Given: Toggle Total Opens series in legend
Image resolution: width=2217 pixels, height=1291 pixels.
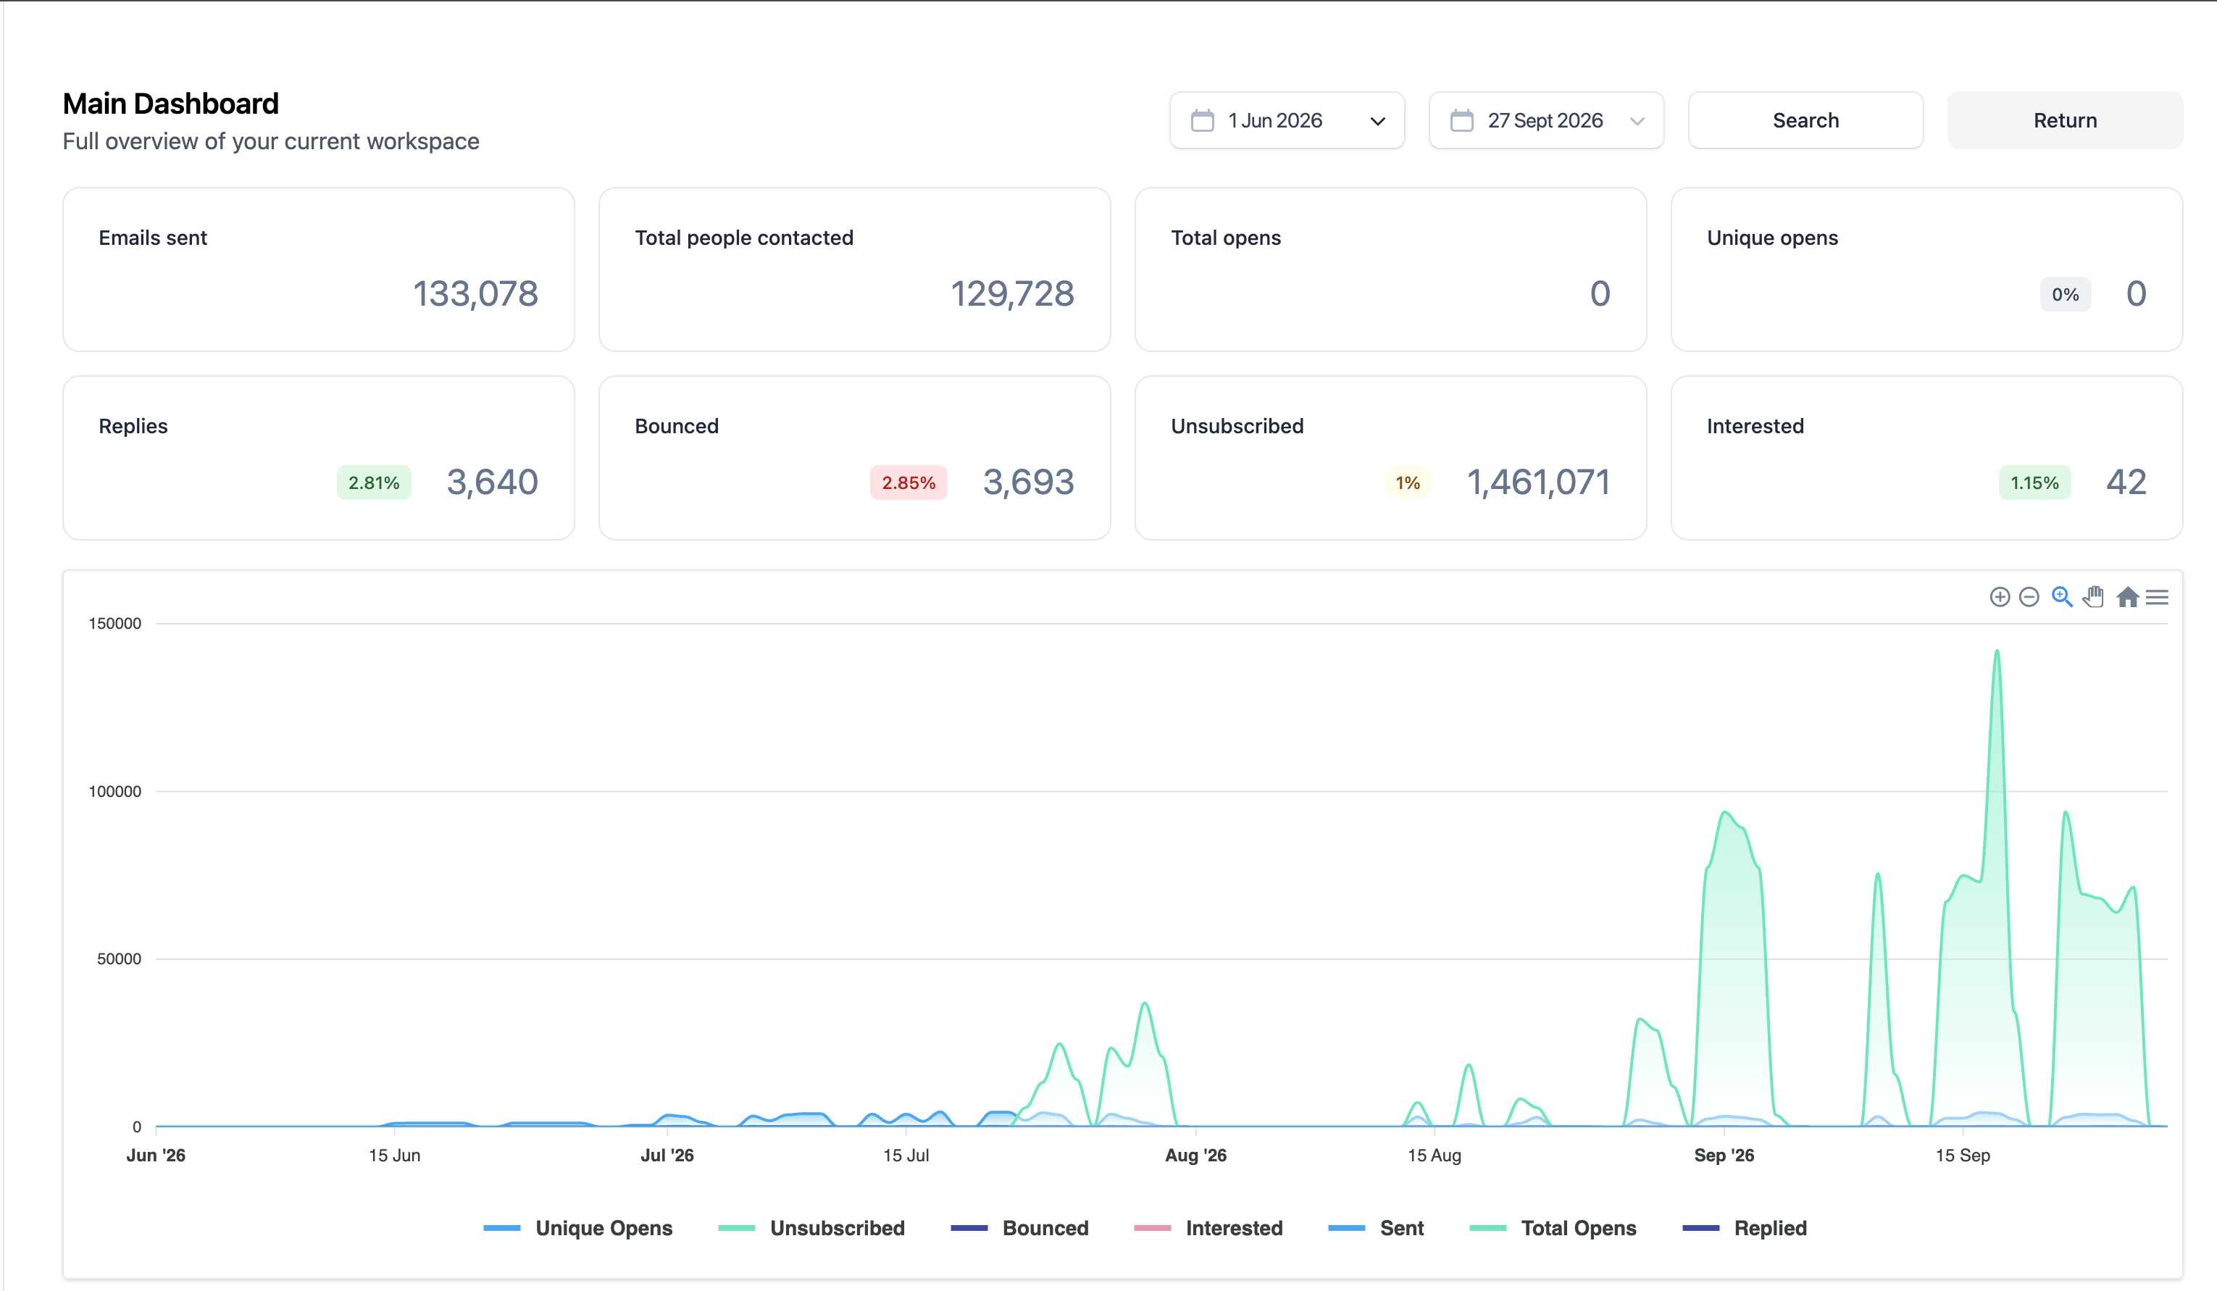Looking at the screenshot, I should click(x=1553, y=1228).
